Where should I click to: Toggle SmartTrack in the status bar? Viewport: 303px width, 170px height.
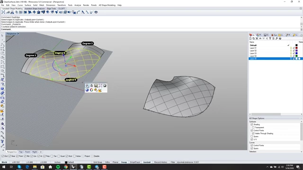click(135, 162)
